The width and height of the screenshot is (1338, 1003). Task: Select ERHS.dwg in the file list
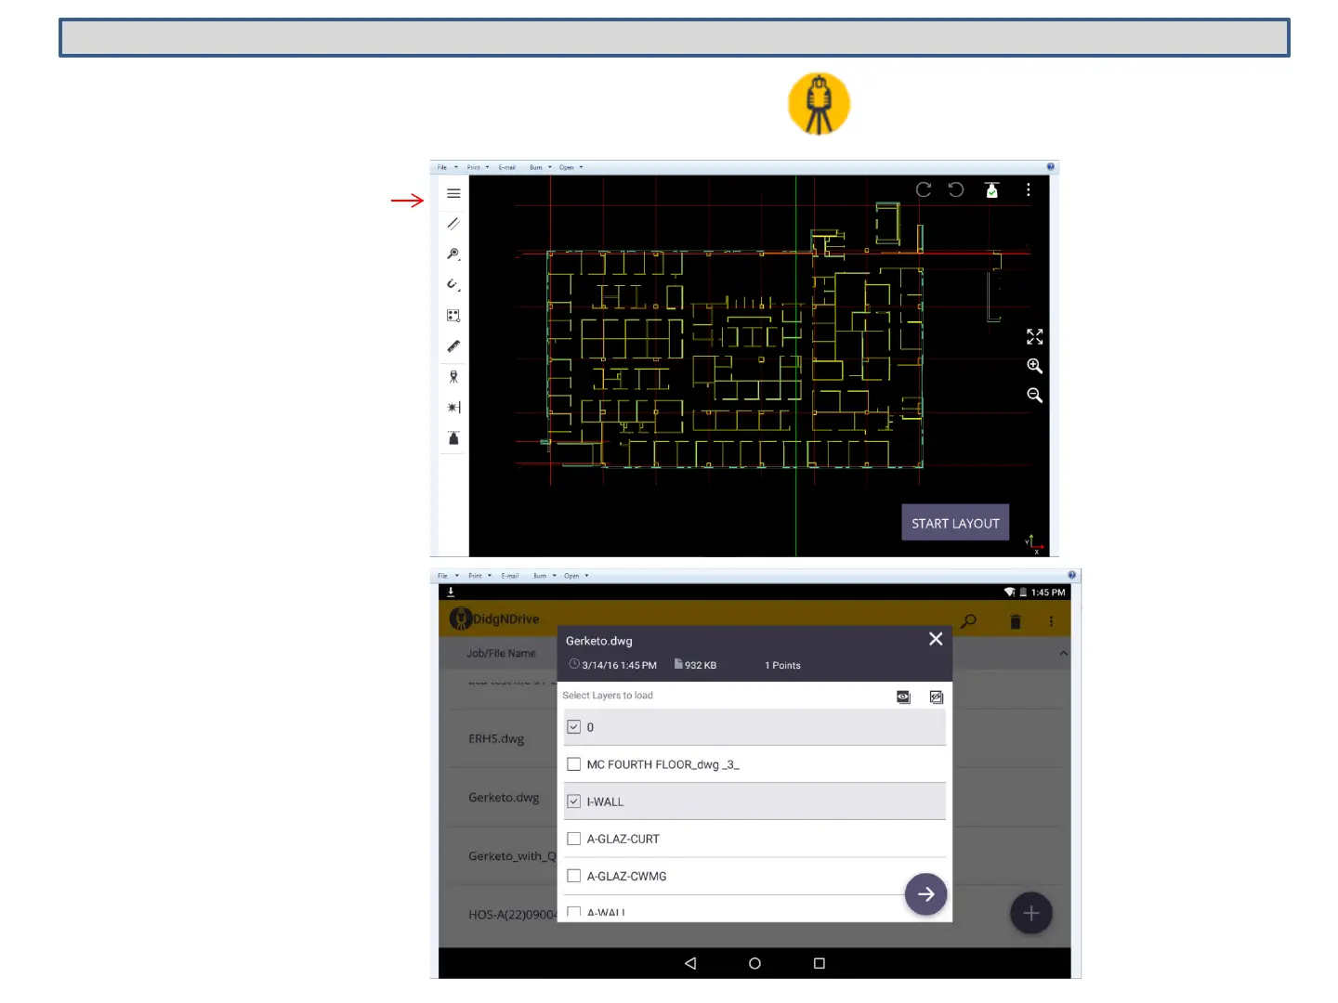coord(496,739)
